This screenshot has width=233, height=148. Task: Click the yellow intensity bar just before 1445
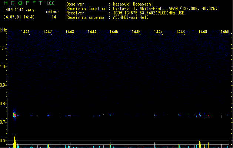pos(110,145)
